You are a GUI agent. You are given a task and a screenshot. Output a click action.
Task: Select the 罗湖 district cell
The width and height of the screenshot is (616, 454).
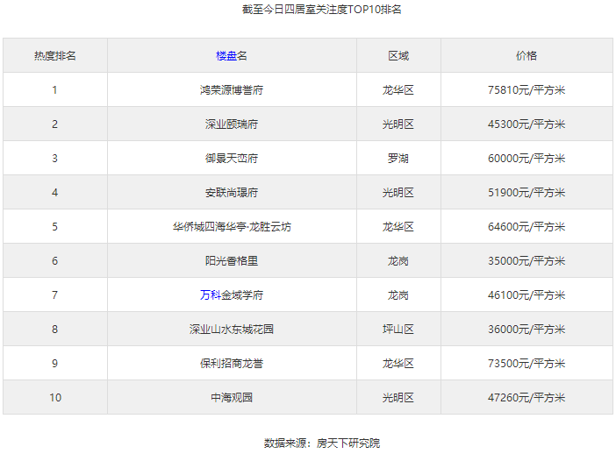(x=398, y=159)
